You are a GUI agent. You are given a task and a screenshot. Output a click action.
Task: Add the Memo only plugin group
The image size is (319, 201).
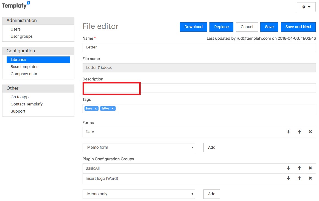pos(212,194)
